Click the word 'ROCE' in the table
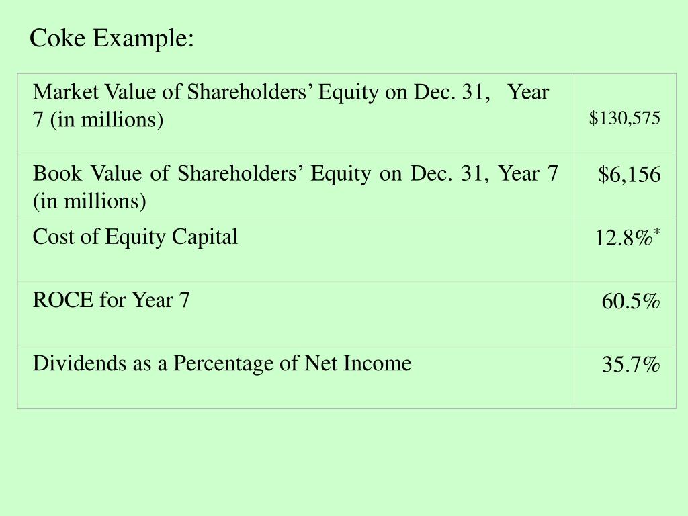The image size is (688, 516). (x=62, y=300)
